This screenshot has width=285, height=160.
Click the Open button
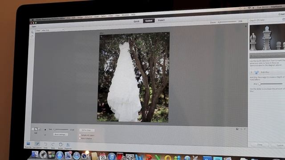click(34, 27)
